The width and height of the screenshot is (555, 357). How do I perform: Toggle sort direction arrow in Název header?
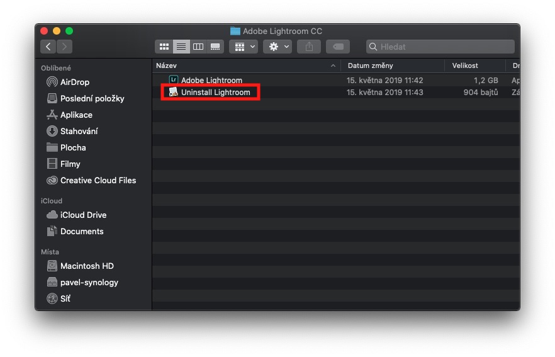click(333, 65)
